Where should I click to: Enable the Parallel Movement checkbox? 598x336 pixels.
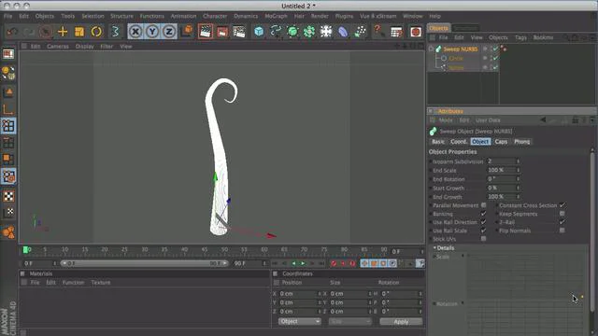pos(484,205)
